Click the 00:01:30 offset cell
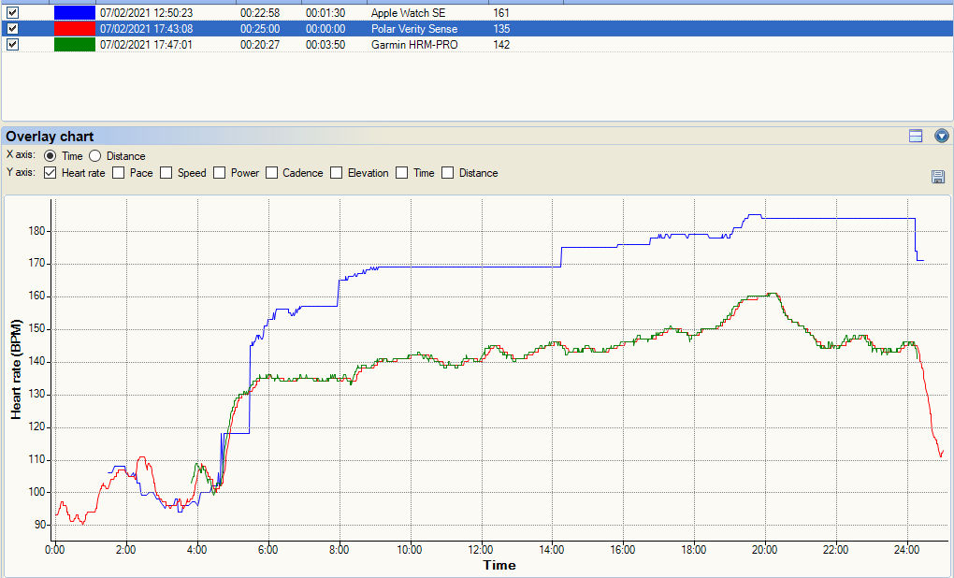The width and height of the screenshot is (954, 578). (325, 13)
